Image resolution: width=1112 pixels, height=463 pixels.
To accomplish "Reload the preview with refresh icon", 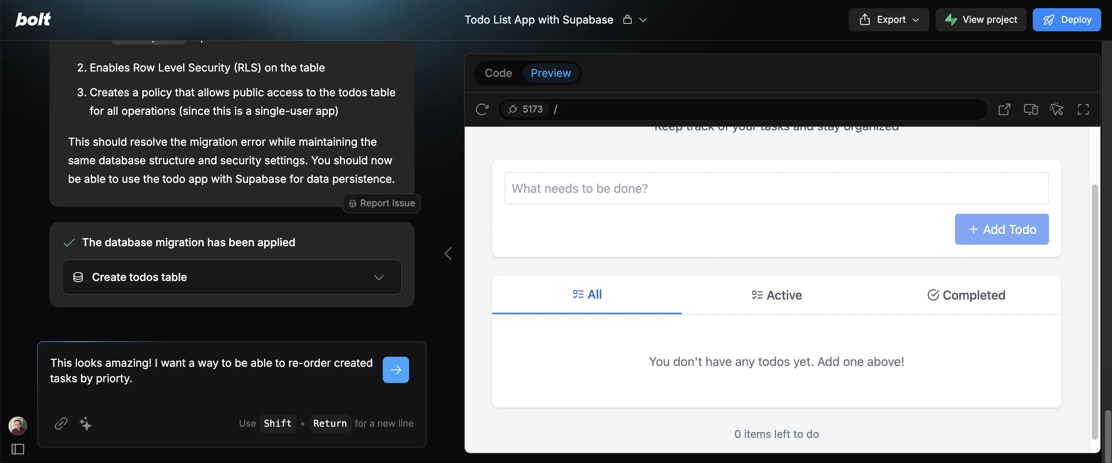I will click(x=482, y=109).
